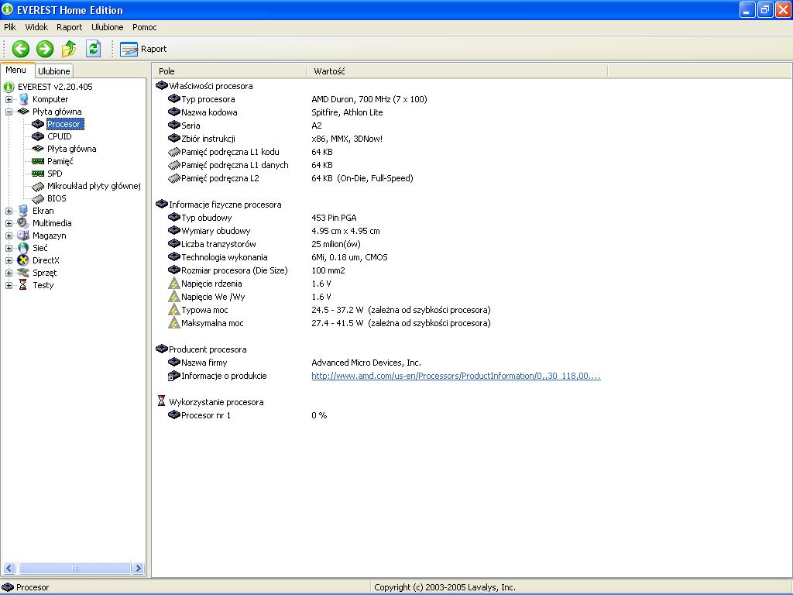Expand the Multimedia tree node

click(9, 223)
